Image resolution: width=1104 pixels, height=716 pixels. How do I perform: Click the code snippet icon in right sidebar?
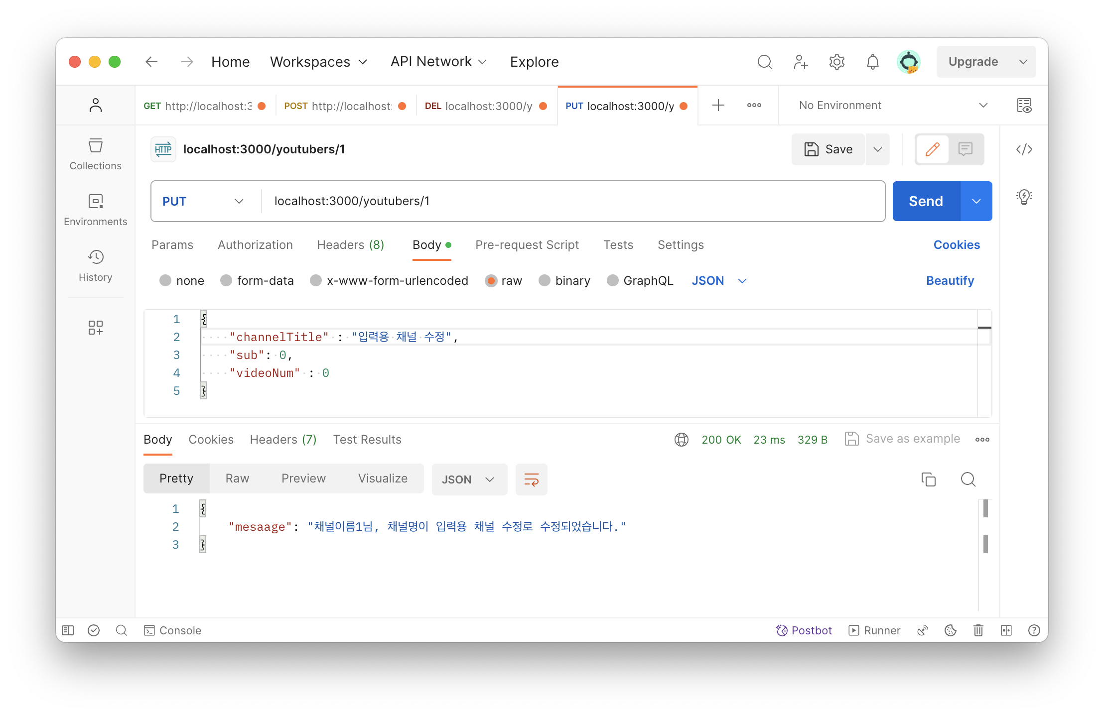click(1024, 149)
